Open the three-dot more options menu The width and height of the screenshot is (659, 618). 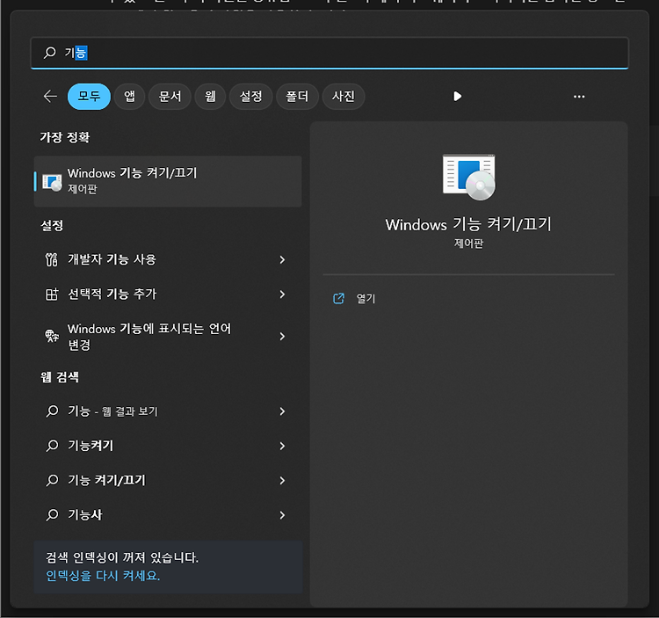579,97
